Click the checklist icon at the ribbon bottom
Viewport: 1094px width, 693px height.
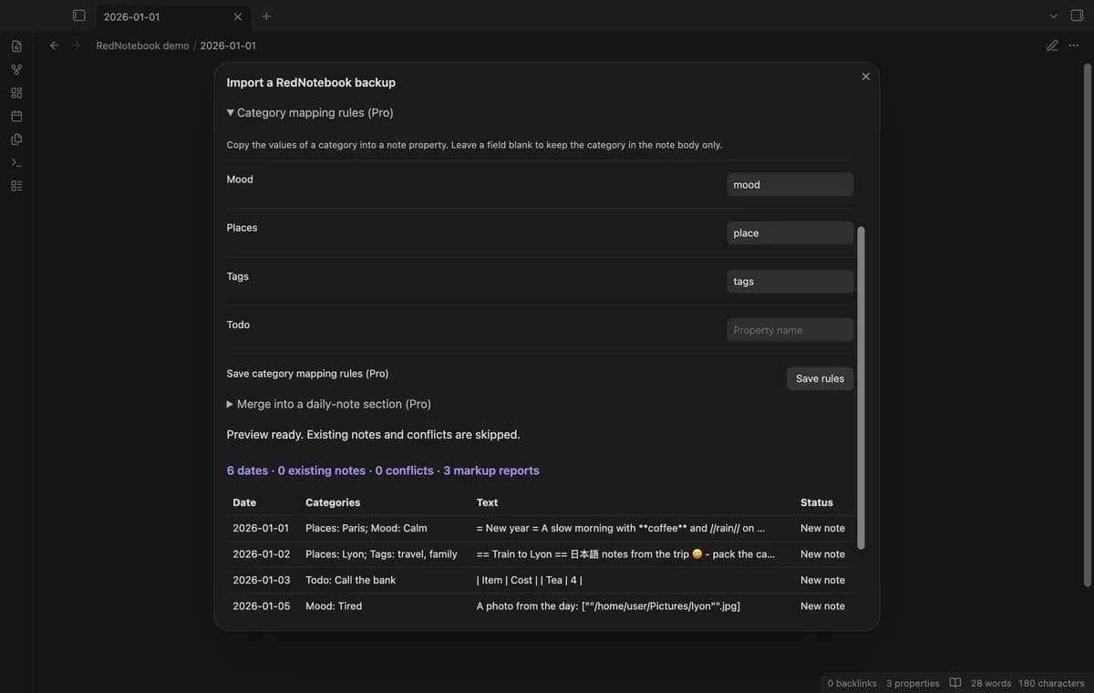(x=16, y=186)
